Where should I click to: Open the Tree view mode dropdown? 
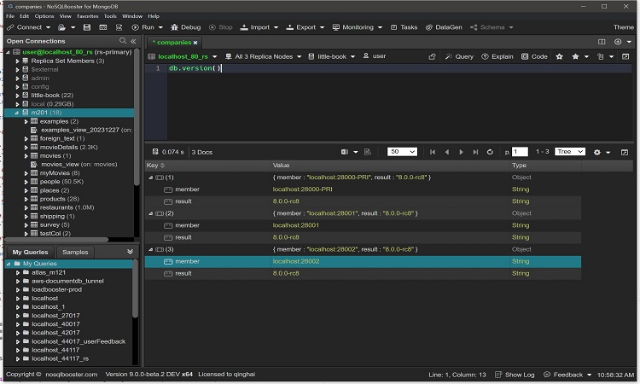pyautogui.click(x=568, y=152)
